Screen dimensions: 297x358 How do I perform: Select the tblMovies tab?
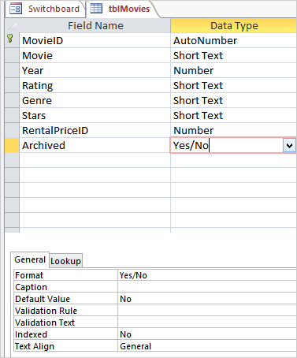(x=123, y=9)
